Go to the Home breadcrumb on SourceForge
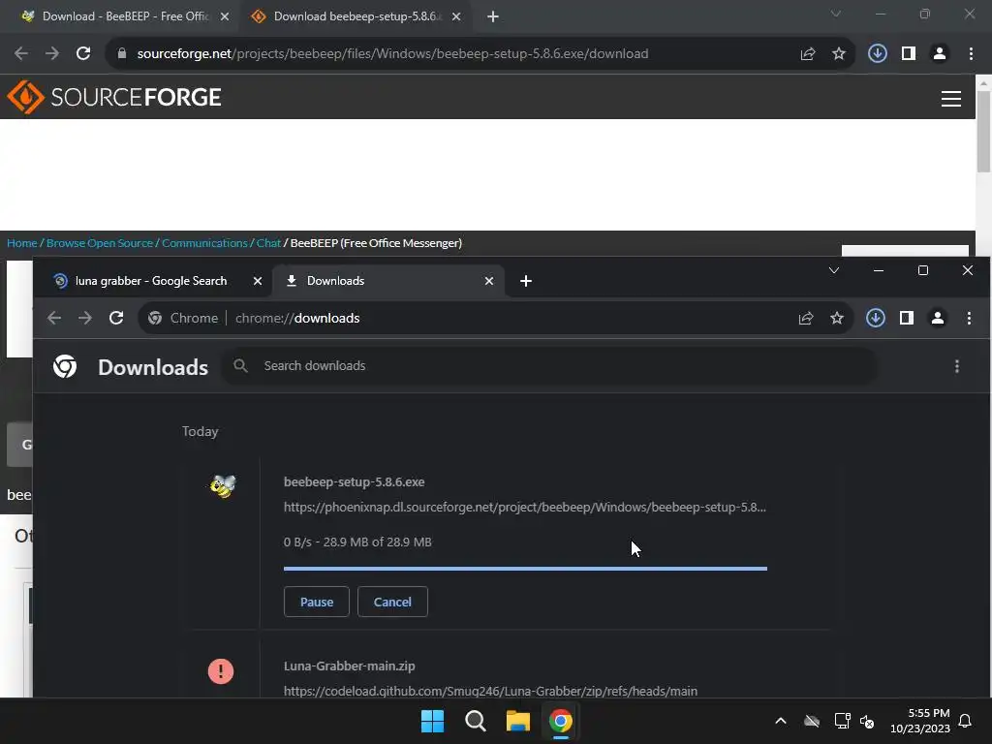The image size is (992, 744). (22, 243)
